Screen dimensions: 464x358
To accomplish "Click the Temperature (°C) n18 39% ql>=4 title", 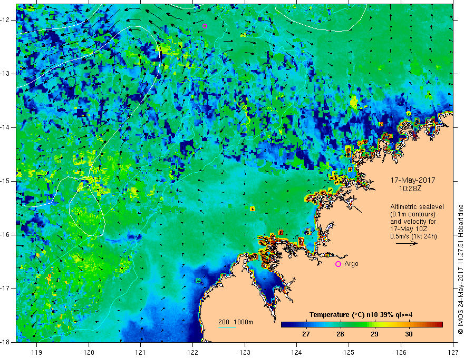I will pyautogui.click(x=361, y=315).
